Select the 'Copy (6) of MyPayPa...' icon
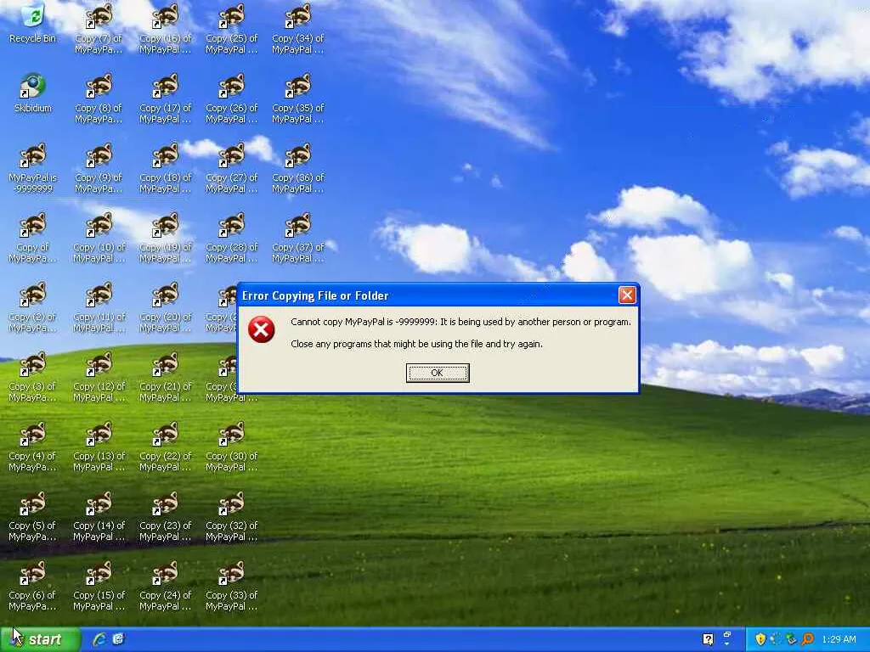870x652 pixels. coord(33,586)
